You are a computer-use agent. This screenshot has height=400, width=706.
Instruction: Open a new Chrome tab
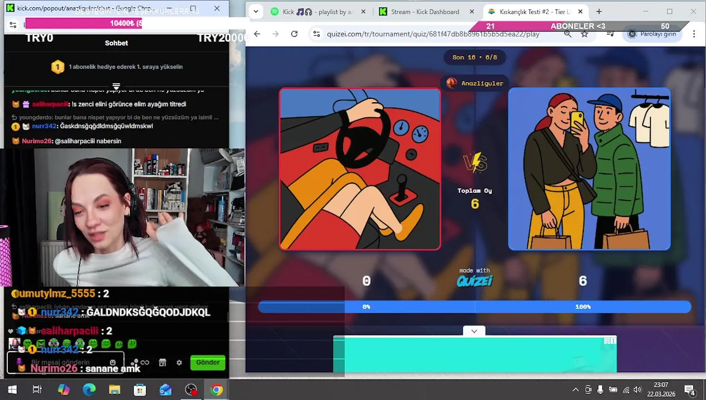[x=599, y=12]
